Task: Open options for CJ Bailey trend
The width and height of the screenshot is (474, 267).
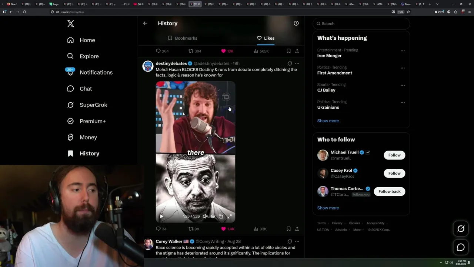Action: pyautogui.click(x=403, y=85)
